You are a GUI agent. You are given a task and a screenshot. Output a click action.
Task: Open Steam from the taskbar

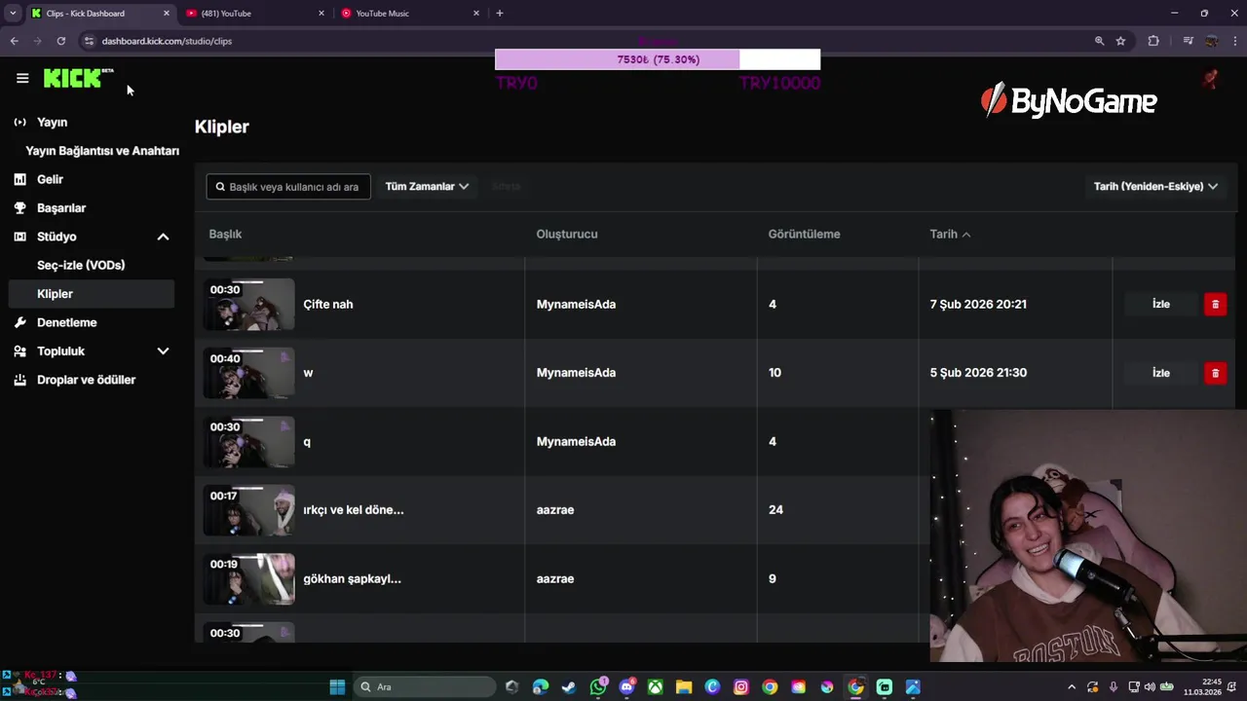click(x=569, y=686)
